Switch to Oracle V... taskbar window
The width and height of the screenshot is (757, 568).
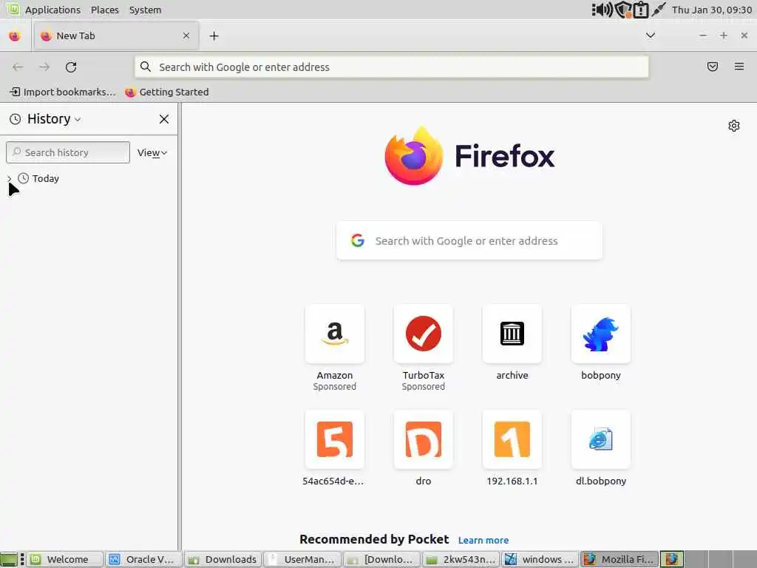point(144,559)
